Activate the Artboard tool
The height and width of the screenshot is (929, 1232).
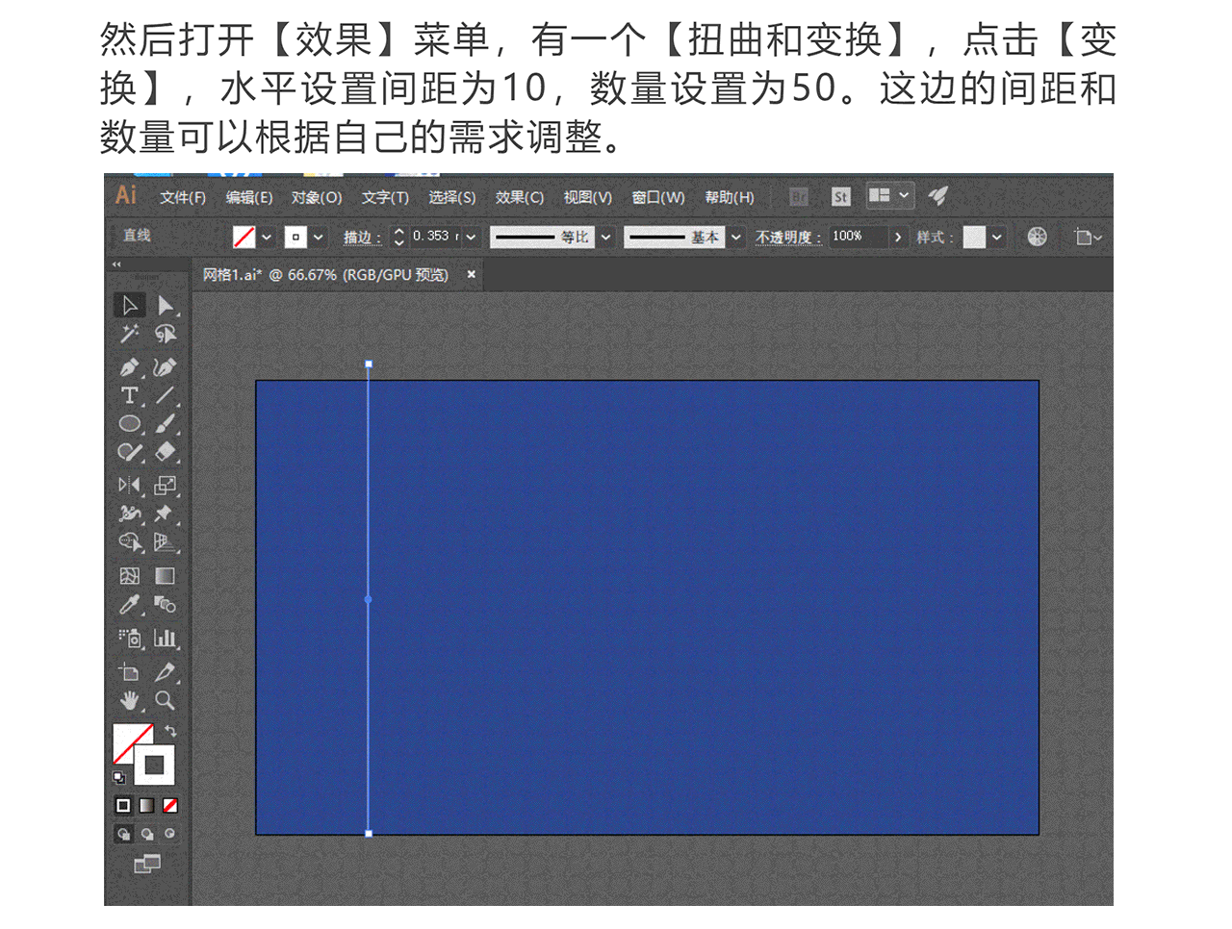click(x=129, y=672)
